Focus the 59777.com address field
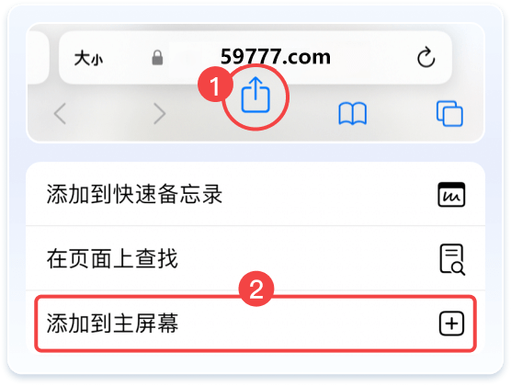The height and width of the screenshot is (386, 511). tap(276, 57)
